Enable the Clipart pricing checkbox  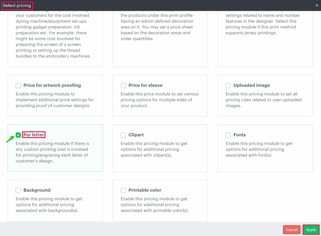123,135
